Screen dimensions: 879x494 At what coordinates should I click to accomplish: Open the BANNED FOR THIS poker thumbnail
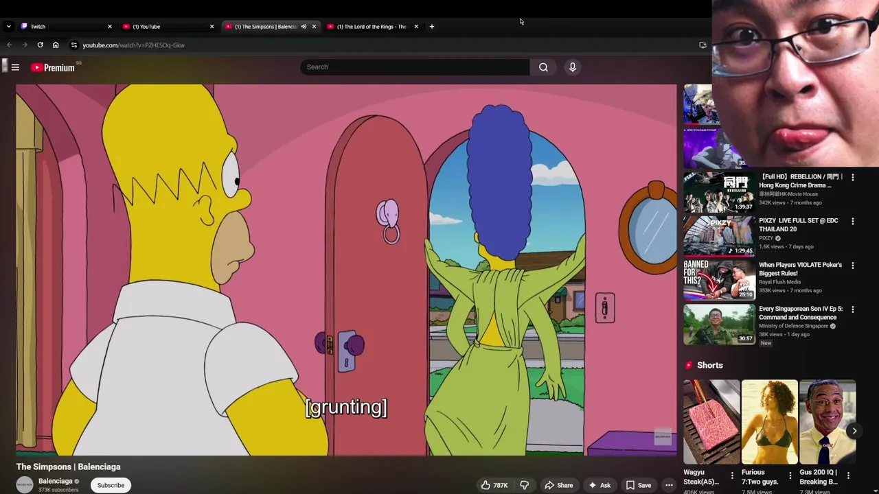coord(718,280)
